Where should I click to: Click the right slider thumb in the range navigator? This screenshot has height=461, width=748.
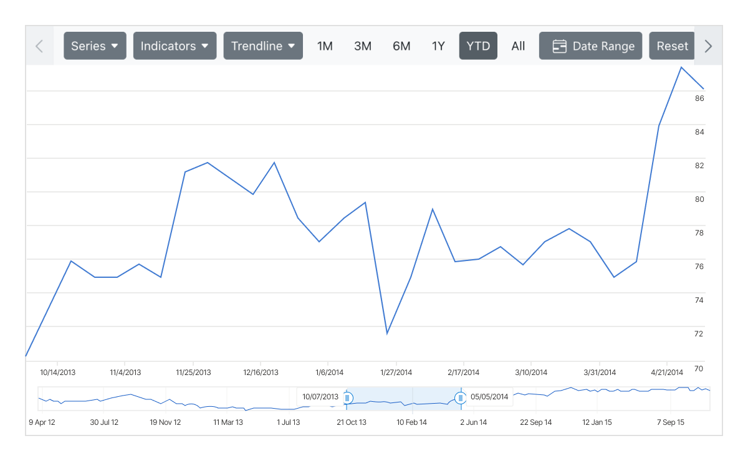461,397
